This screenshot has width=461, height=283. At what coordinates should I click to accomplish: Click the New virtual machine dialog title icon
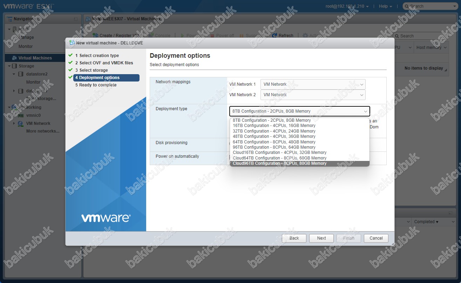72,43
